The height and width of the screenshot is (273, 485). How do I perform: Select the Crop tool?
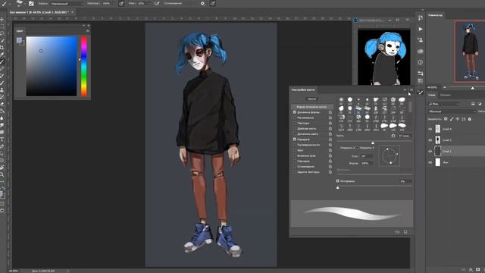pyautogui.click(x=2, y=47)
